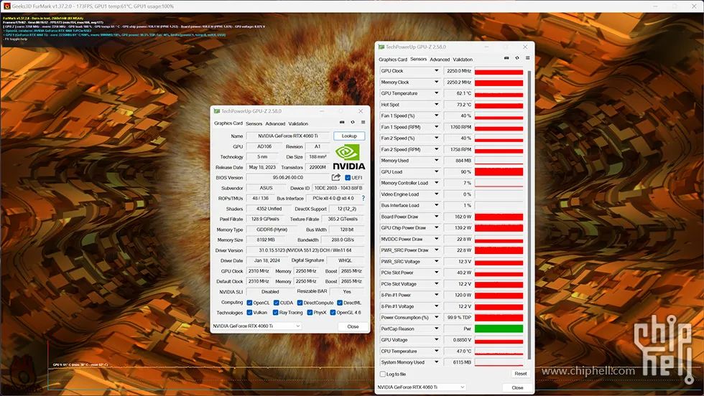Open the GPU Load sensor dropdown
Image resolution: width=704 pixels, height=396 pixels.
[x=436, y=171]
